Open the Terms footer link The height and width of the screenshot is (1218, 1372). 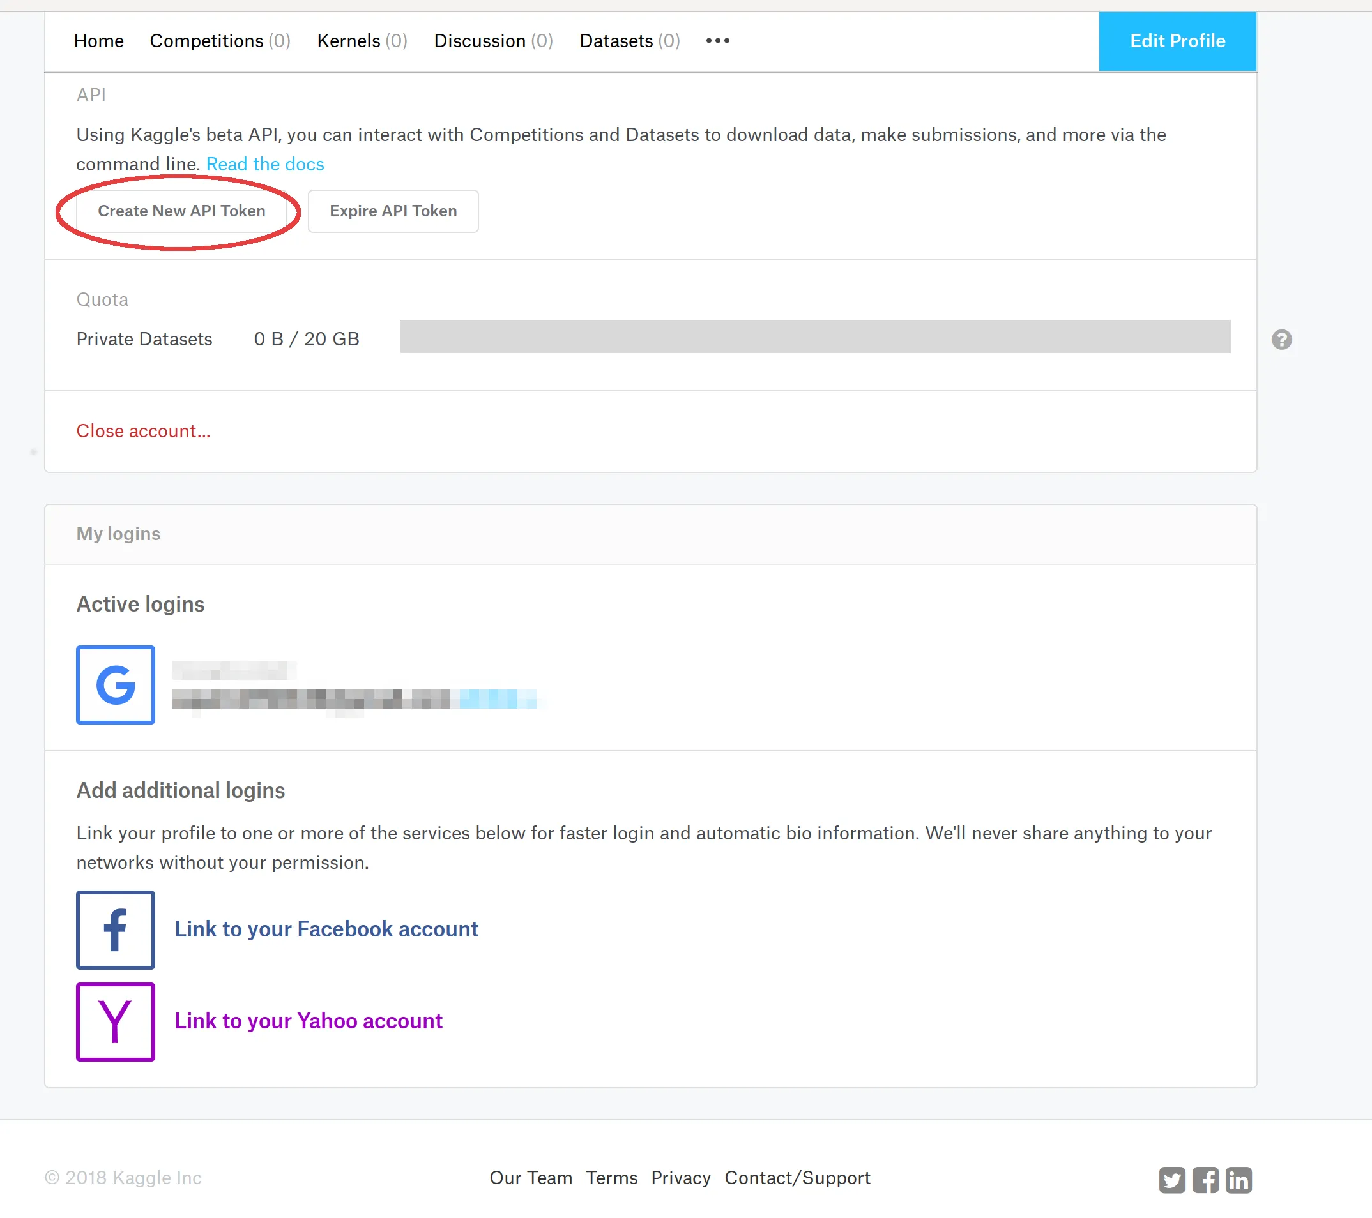(611, 1178)
